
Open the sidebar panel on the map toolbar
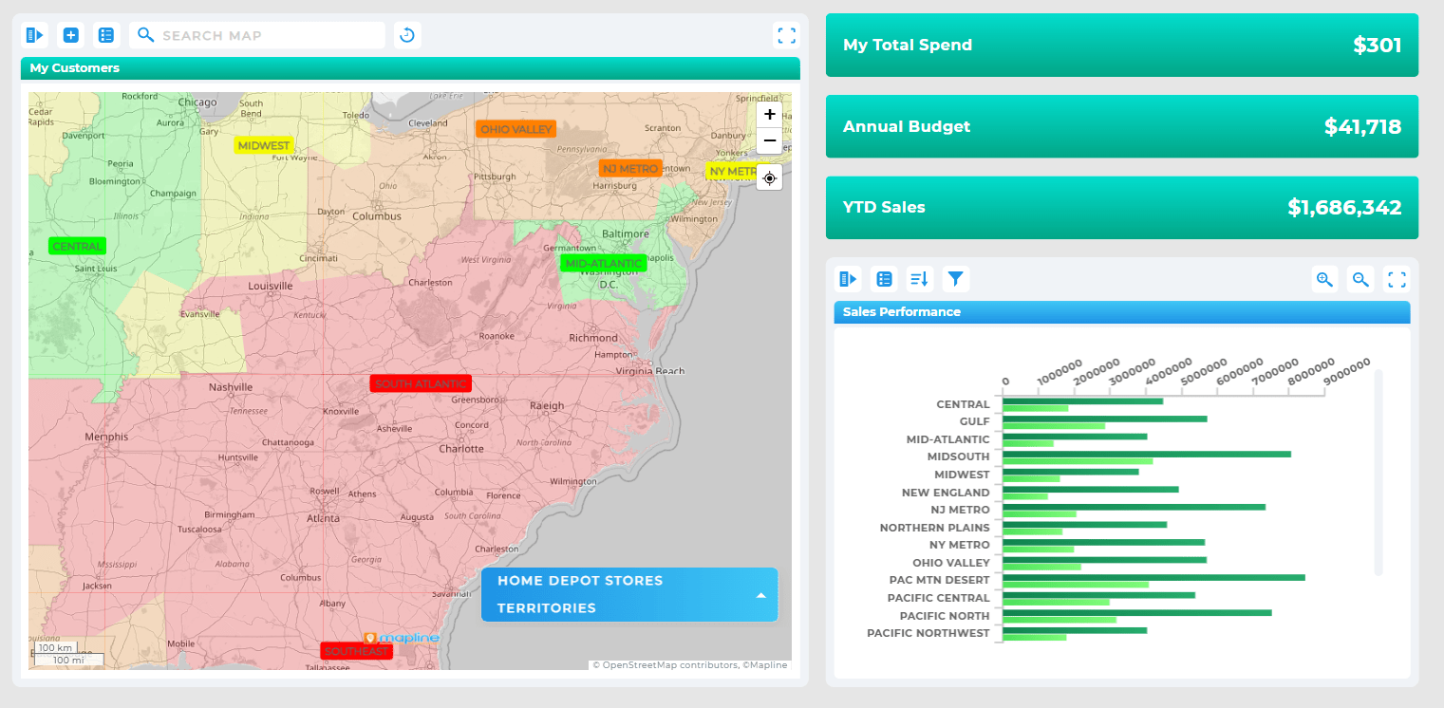(34, 34)
